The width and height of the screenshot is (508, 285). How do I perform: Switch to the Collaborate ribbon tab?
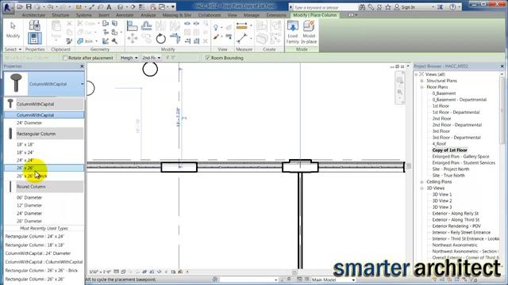point(210,15)
